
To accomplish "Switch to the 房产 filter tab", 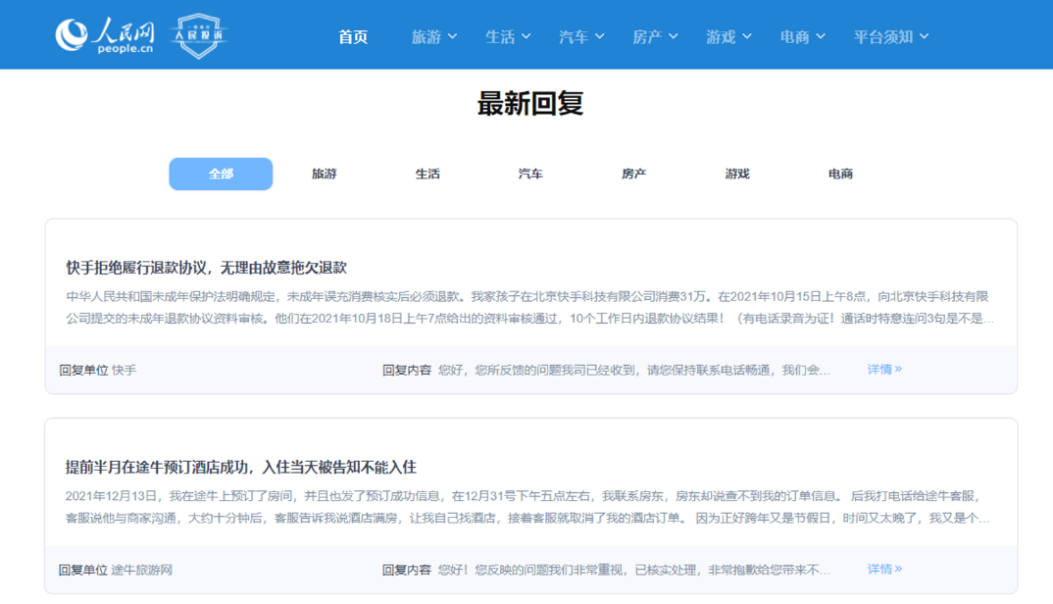I will 634,174.
